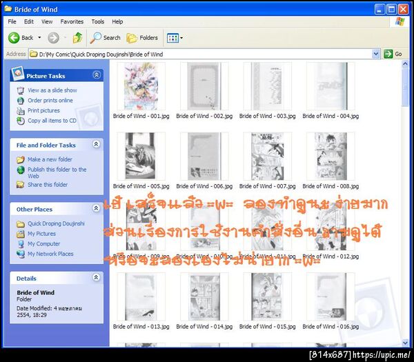Click the scrollbar up arrow
The width and height of the screenshot is (414, 362).
pos(405,64)
